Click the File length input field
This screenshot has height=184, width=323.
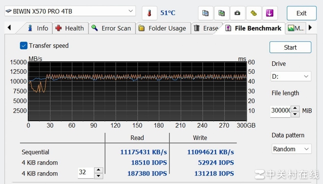(280, 111)
